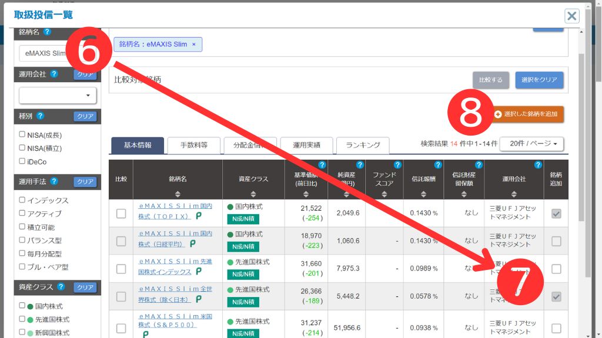Check the ブル・ベア型 filter
The image size is (602, 338).
[22, 266]
